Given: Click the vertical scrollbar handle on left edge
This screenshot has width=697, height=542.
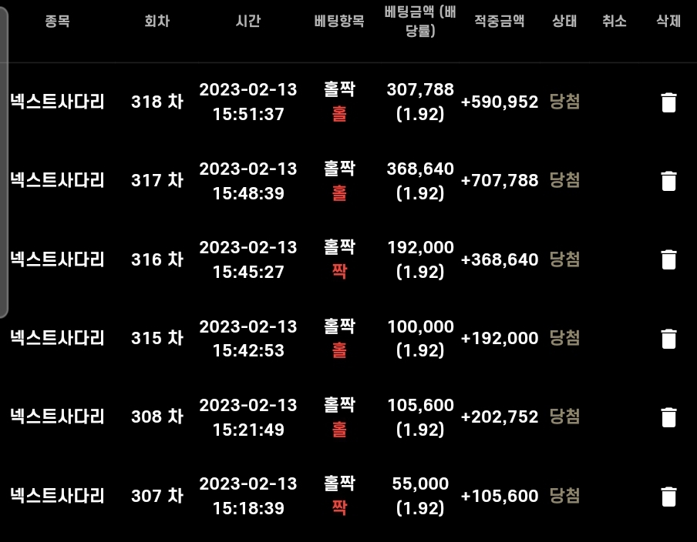Looking at the screenshot, I should click(4, 162).
